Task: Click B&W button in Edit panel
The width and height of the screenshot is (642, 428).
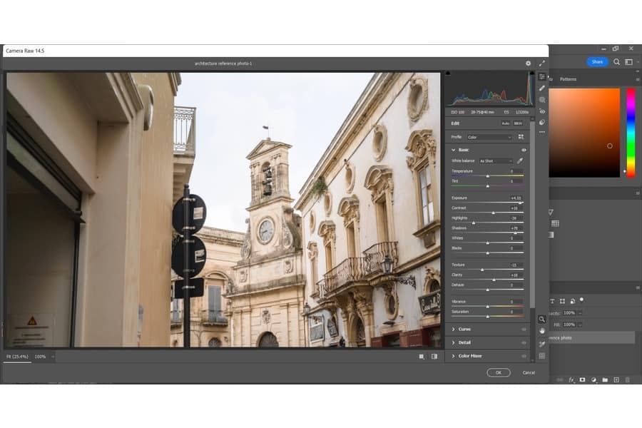Action: pos(518,123)
